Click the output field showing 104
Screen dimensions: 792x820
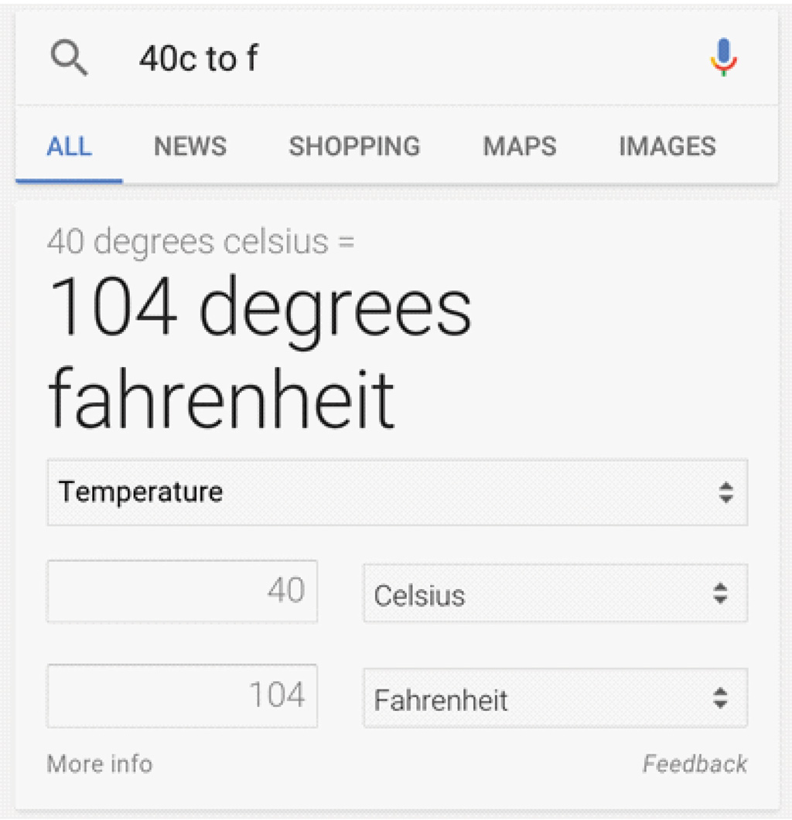coord(183,696)
